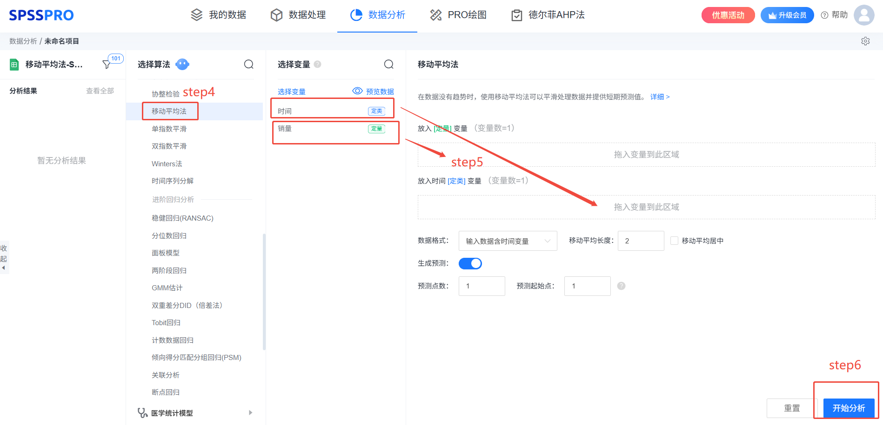Open the settings gear icon
The image size is (883, 425).
pos(865,41)
